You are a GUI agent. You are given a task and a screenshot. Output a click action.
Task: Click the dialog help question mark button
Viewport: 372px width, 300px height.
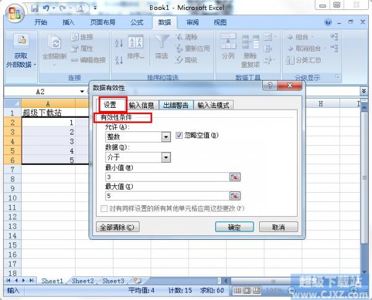pyautogui.click(x=270, y=86)
